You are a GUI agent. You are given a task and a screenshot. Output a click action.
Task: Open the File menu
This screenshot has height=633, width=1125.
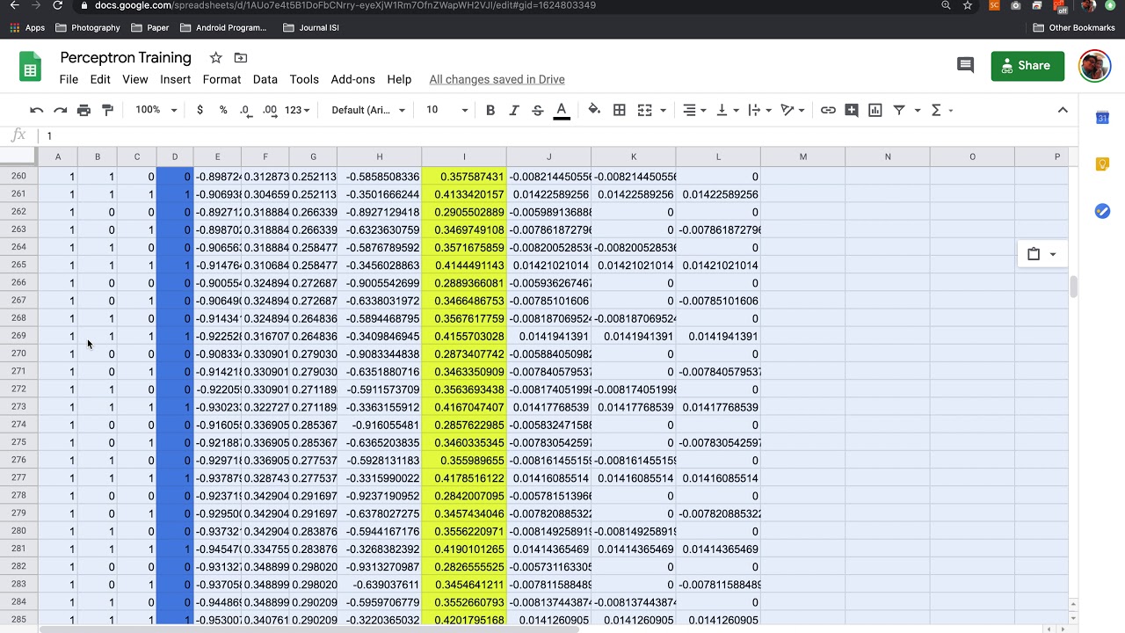point(69,79)
